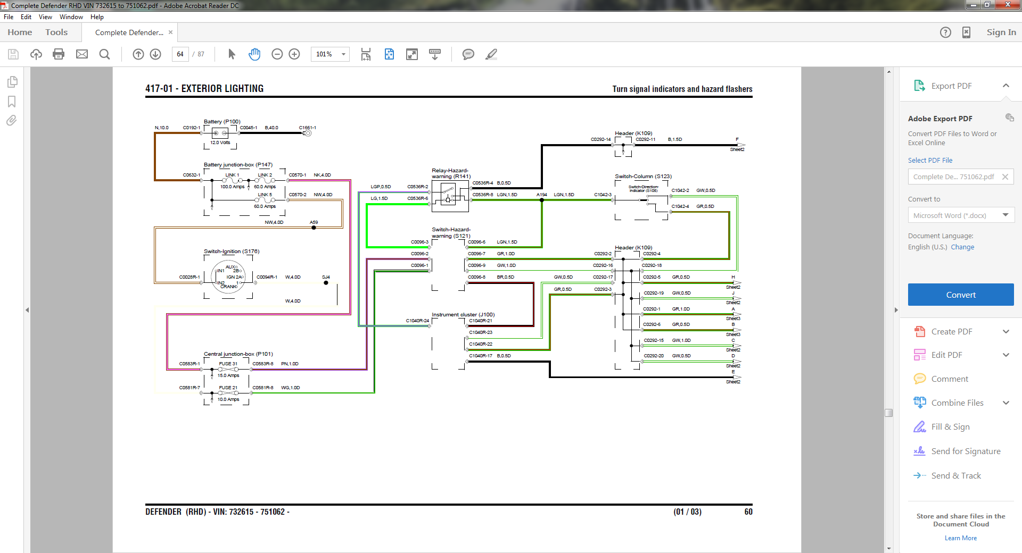
Task: Open the Fill & Sign tool
Action: pyautogui.click(x=950, y=427)
